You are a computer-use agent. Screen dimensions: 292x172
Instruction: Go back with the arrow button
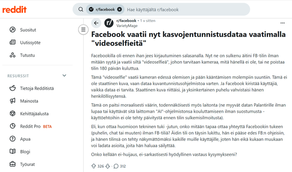tap(96, 23)
